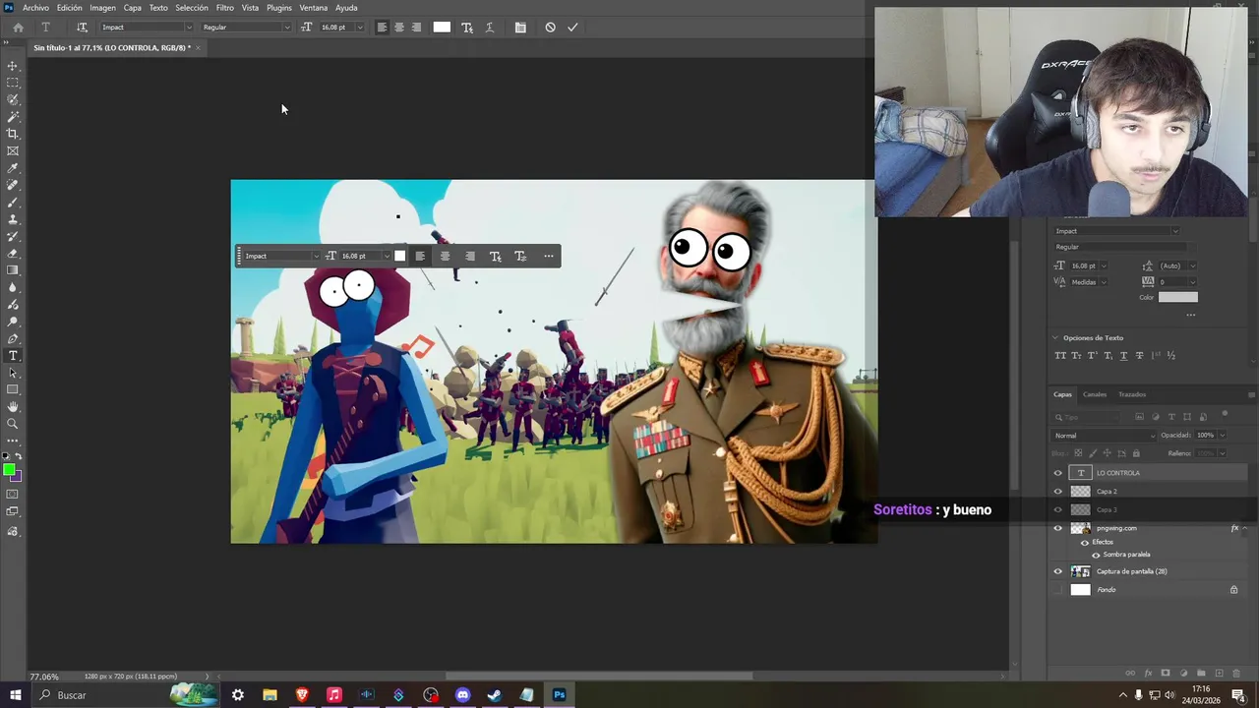Select the Pen tool

click(13, 338)
